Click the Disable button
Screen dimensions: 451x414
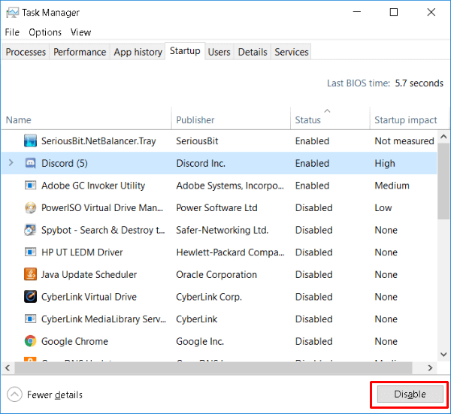410,394
